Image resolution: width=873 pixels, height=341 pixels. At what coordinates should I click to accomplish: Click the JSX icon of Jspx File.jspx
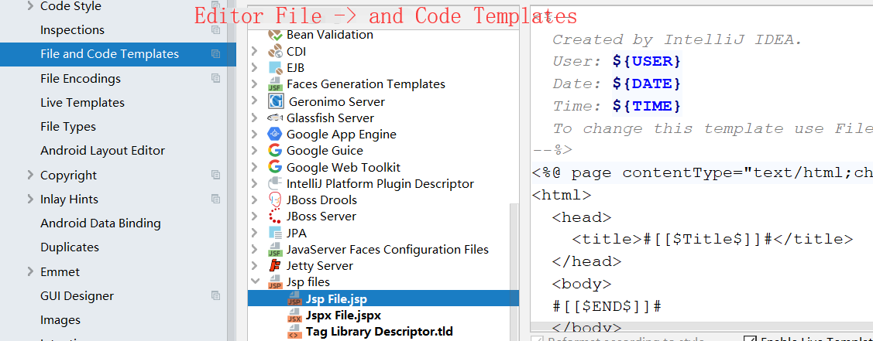click(294, 315)
